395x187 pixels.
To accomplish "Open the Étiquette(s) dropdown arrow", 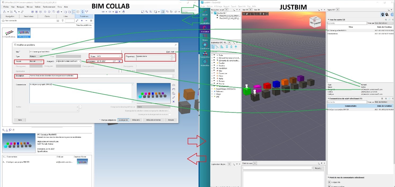I will point(173,56).
